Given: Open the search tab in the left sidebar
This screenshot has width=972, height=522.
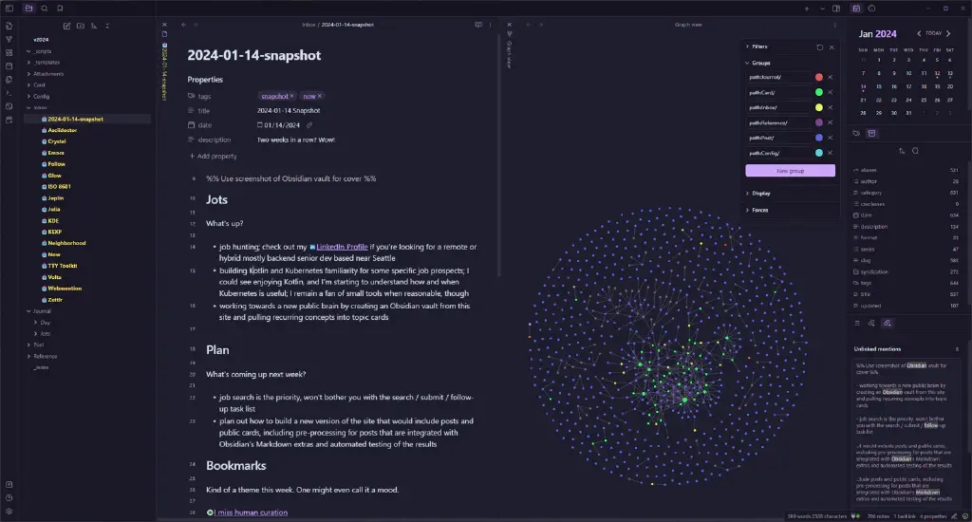Looking at the screenshot, I should click(45, 8).
